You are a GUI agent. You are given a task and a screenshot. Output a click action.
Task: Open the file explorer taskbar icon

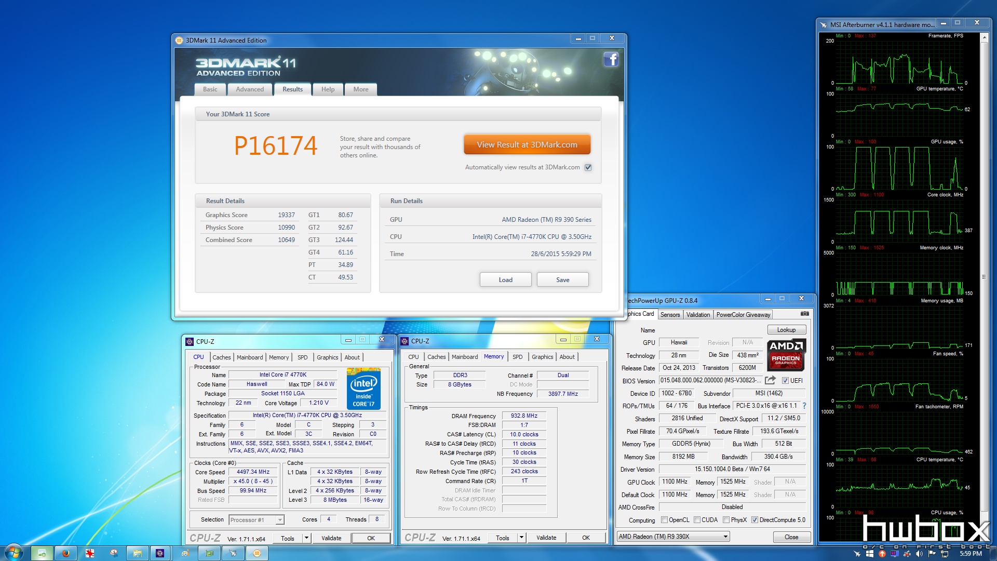(x=137, y=553)
